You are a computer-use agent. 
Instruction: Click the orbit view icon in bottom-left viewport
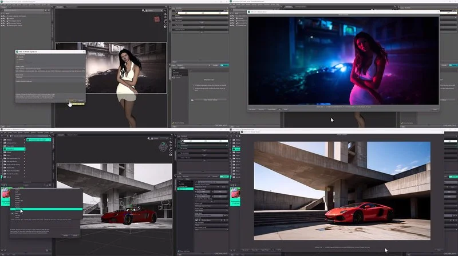(171, 142)
